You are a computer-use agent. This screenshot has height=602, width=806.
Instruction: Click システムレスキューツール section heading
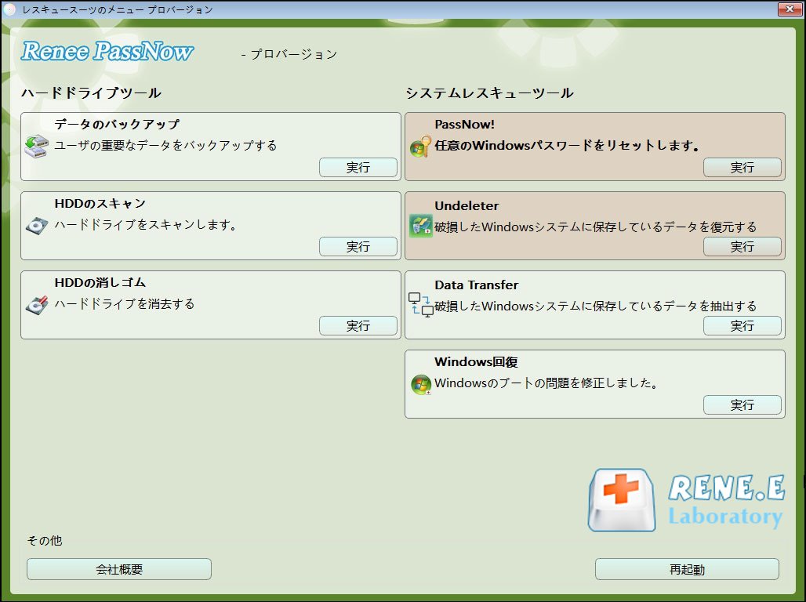[x=489, y=93]
